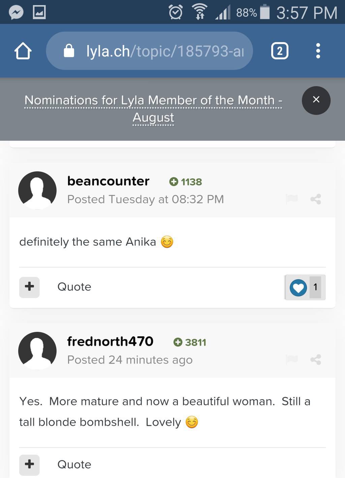Screen dimensions: 345x478
Task: Quote frednorth470's post
Action: coord(74,465)
